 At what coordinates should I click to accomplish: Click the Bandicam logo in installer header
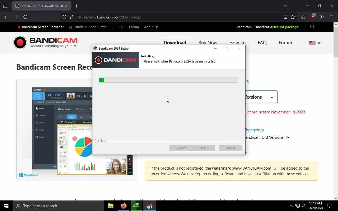[115, 60]
